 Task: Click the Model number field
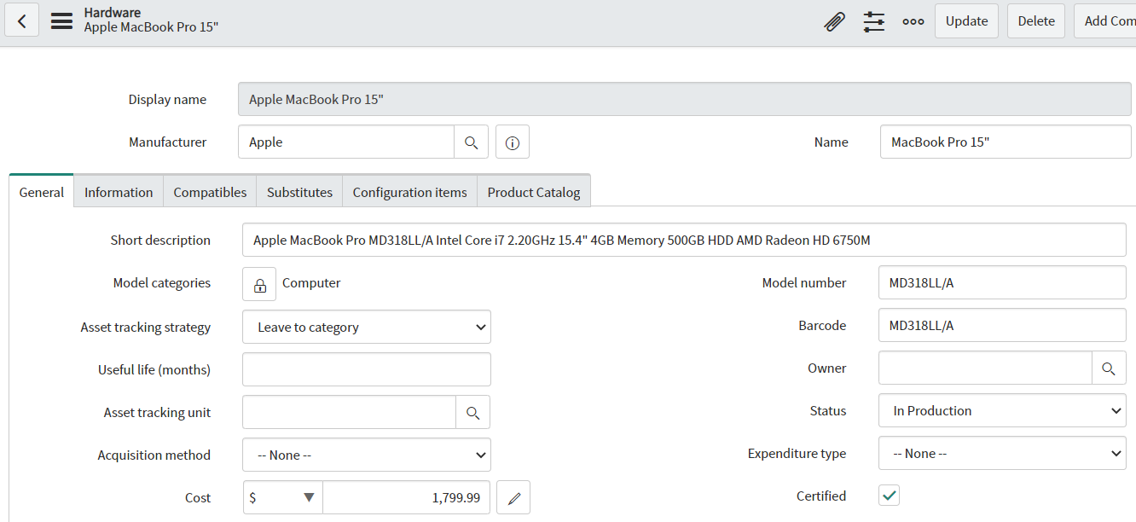point(1002,282)
